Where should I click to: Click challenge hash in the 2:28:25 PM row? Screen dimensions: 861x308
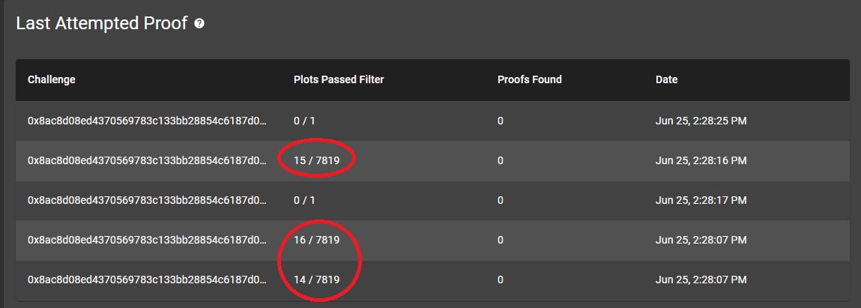(x=147, y=121)
